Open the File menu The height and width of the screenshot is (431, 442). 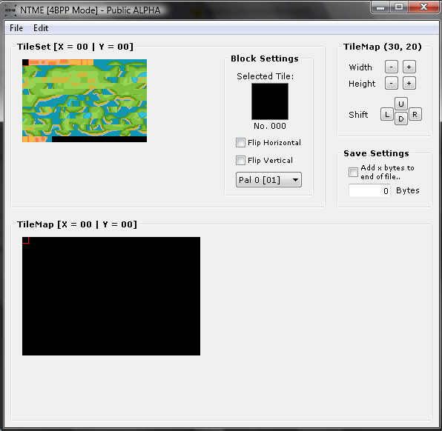16,28
